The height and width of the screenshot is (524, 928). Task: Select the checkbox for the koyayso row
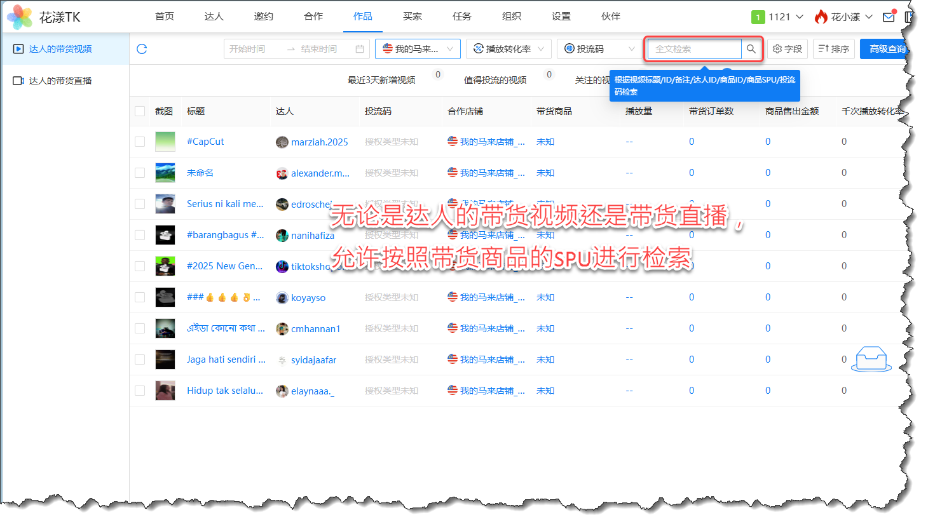(x=140, y=297)
